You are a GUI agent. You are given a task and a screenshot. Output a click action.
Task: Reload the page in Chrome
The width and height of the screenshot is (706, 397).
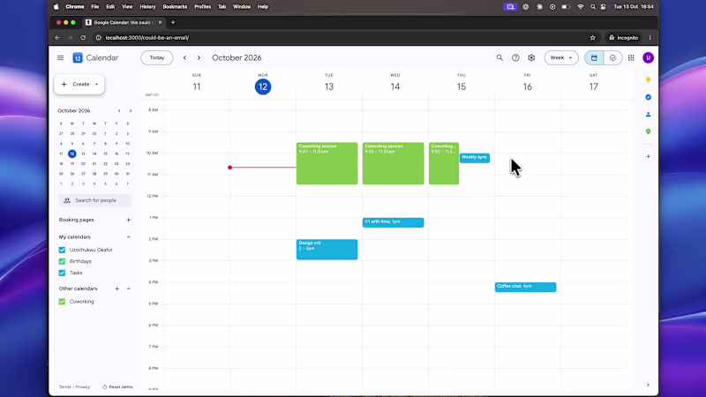[83, 38]
